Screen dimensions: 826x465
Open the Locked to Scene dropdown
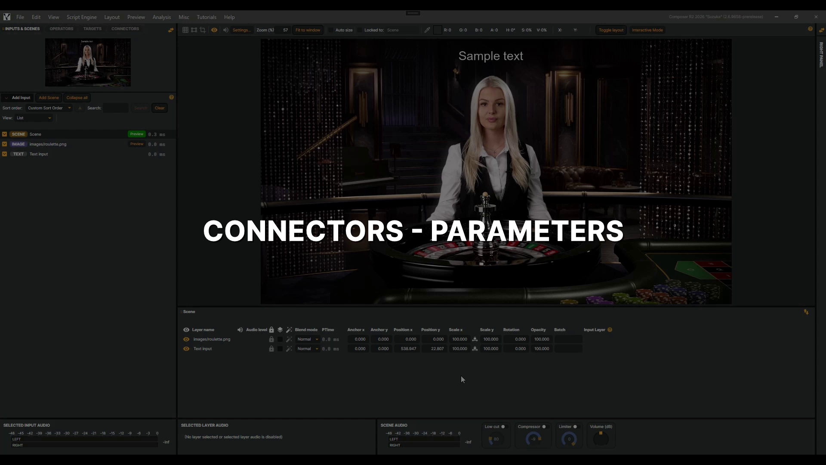point(402,30)
